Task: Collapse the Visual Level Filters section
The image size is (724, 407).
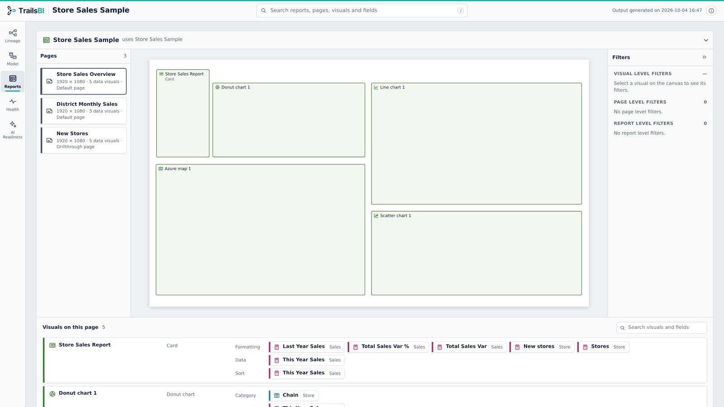Action: 705,74
